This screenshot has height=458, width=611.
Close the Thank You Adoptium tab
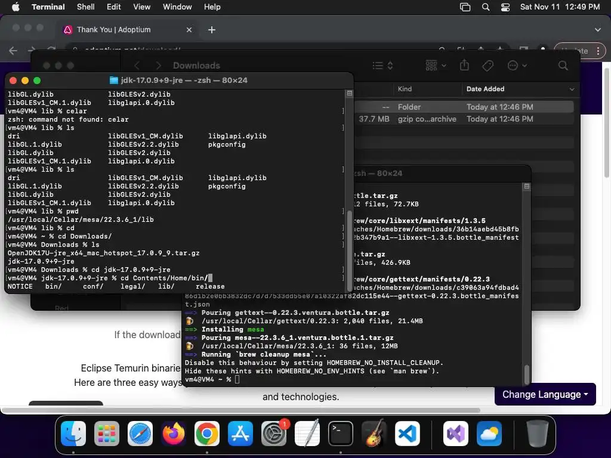coord(189,30)
